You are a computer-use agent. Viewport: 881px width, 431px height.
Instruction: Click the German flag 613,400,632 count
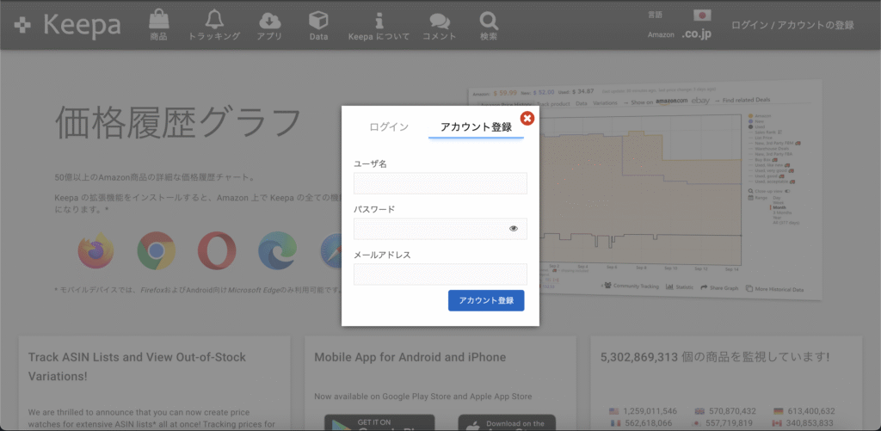click(804, 410)
